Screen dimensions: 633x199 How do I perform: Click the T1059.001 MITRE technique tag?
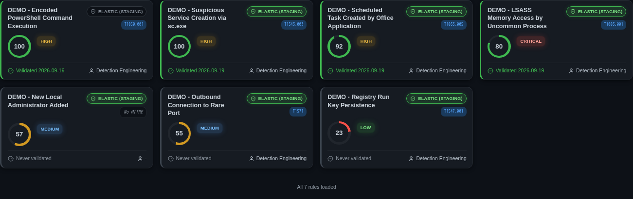pos(134,24)
